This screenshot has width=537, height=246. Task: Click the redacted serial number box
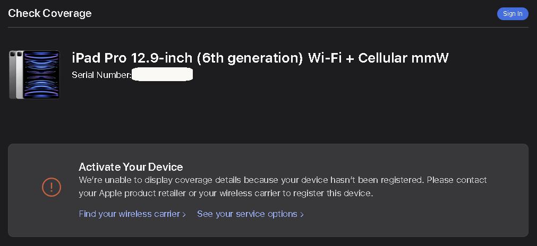162,74
